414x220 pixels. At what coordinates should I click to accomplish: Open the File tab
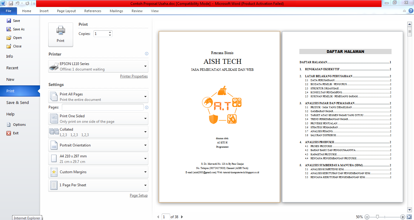pos(8,11)
